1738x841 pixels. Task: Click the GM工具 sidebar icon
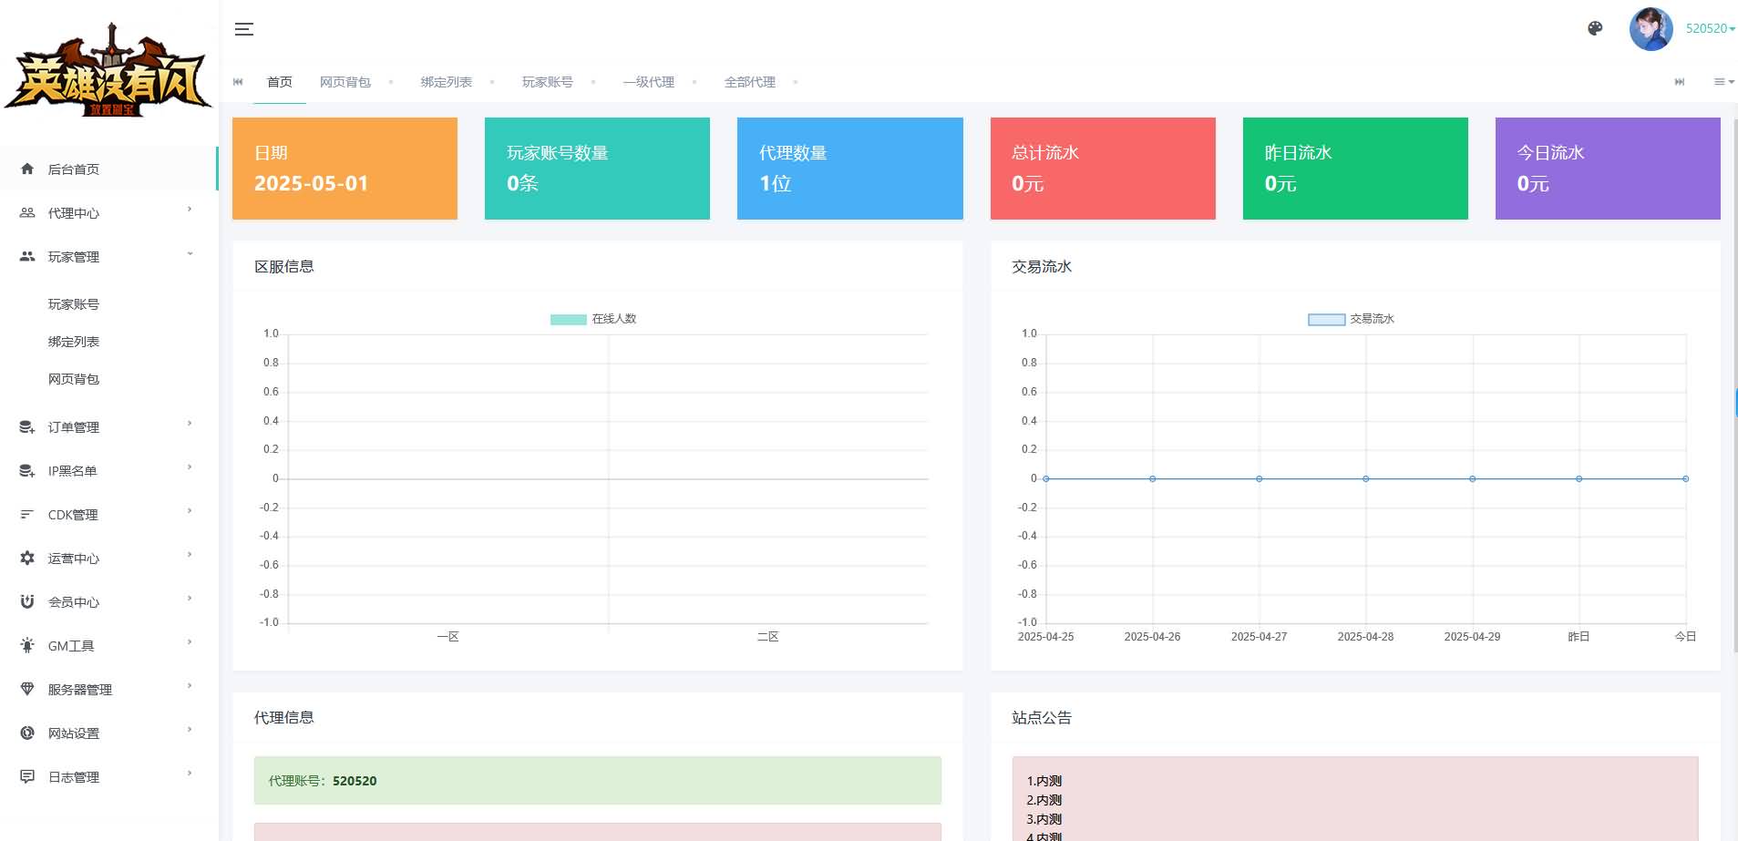click(27, 646)
